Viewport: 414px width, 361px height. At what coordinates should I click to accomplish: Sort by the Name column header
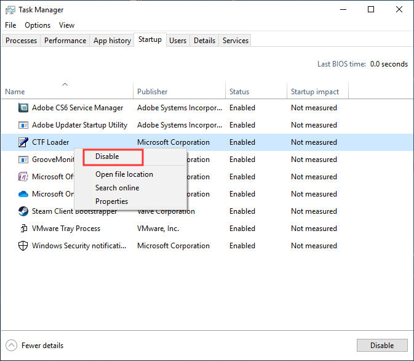(x=67, y=92)
